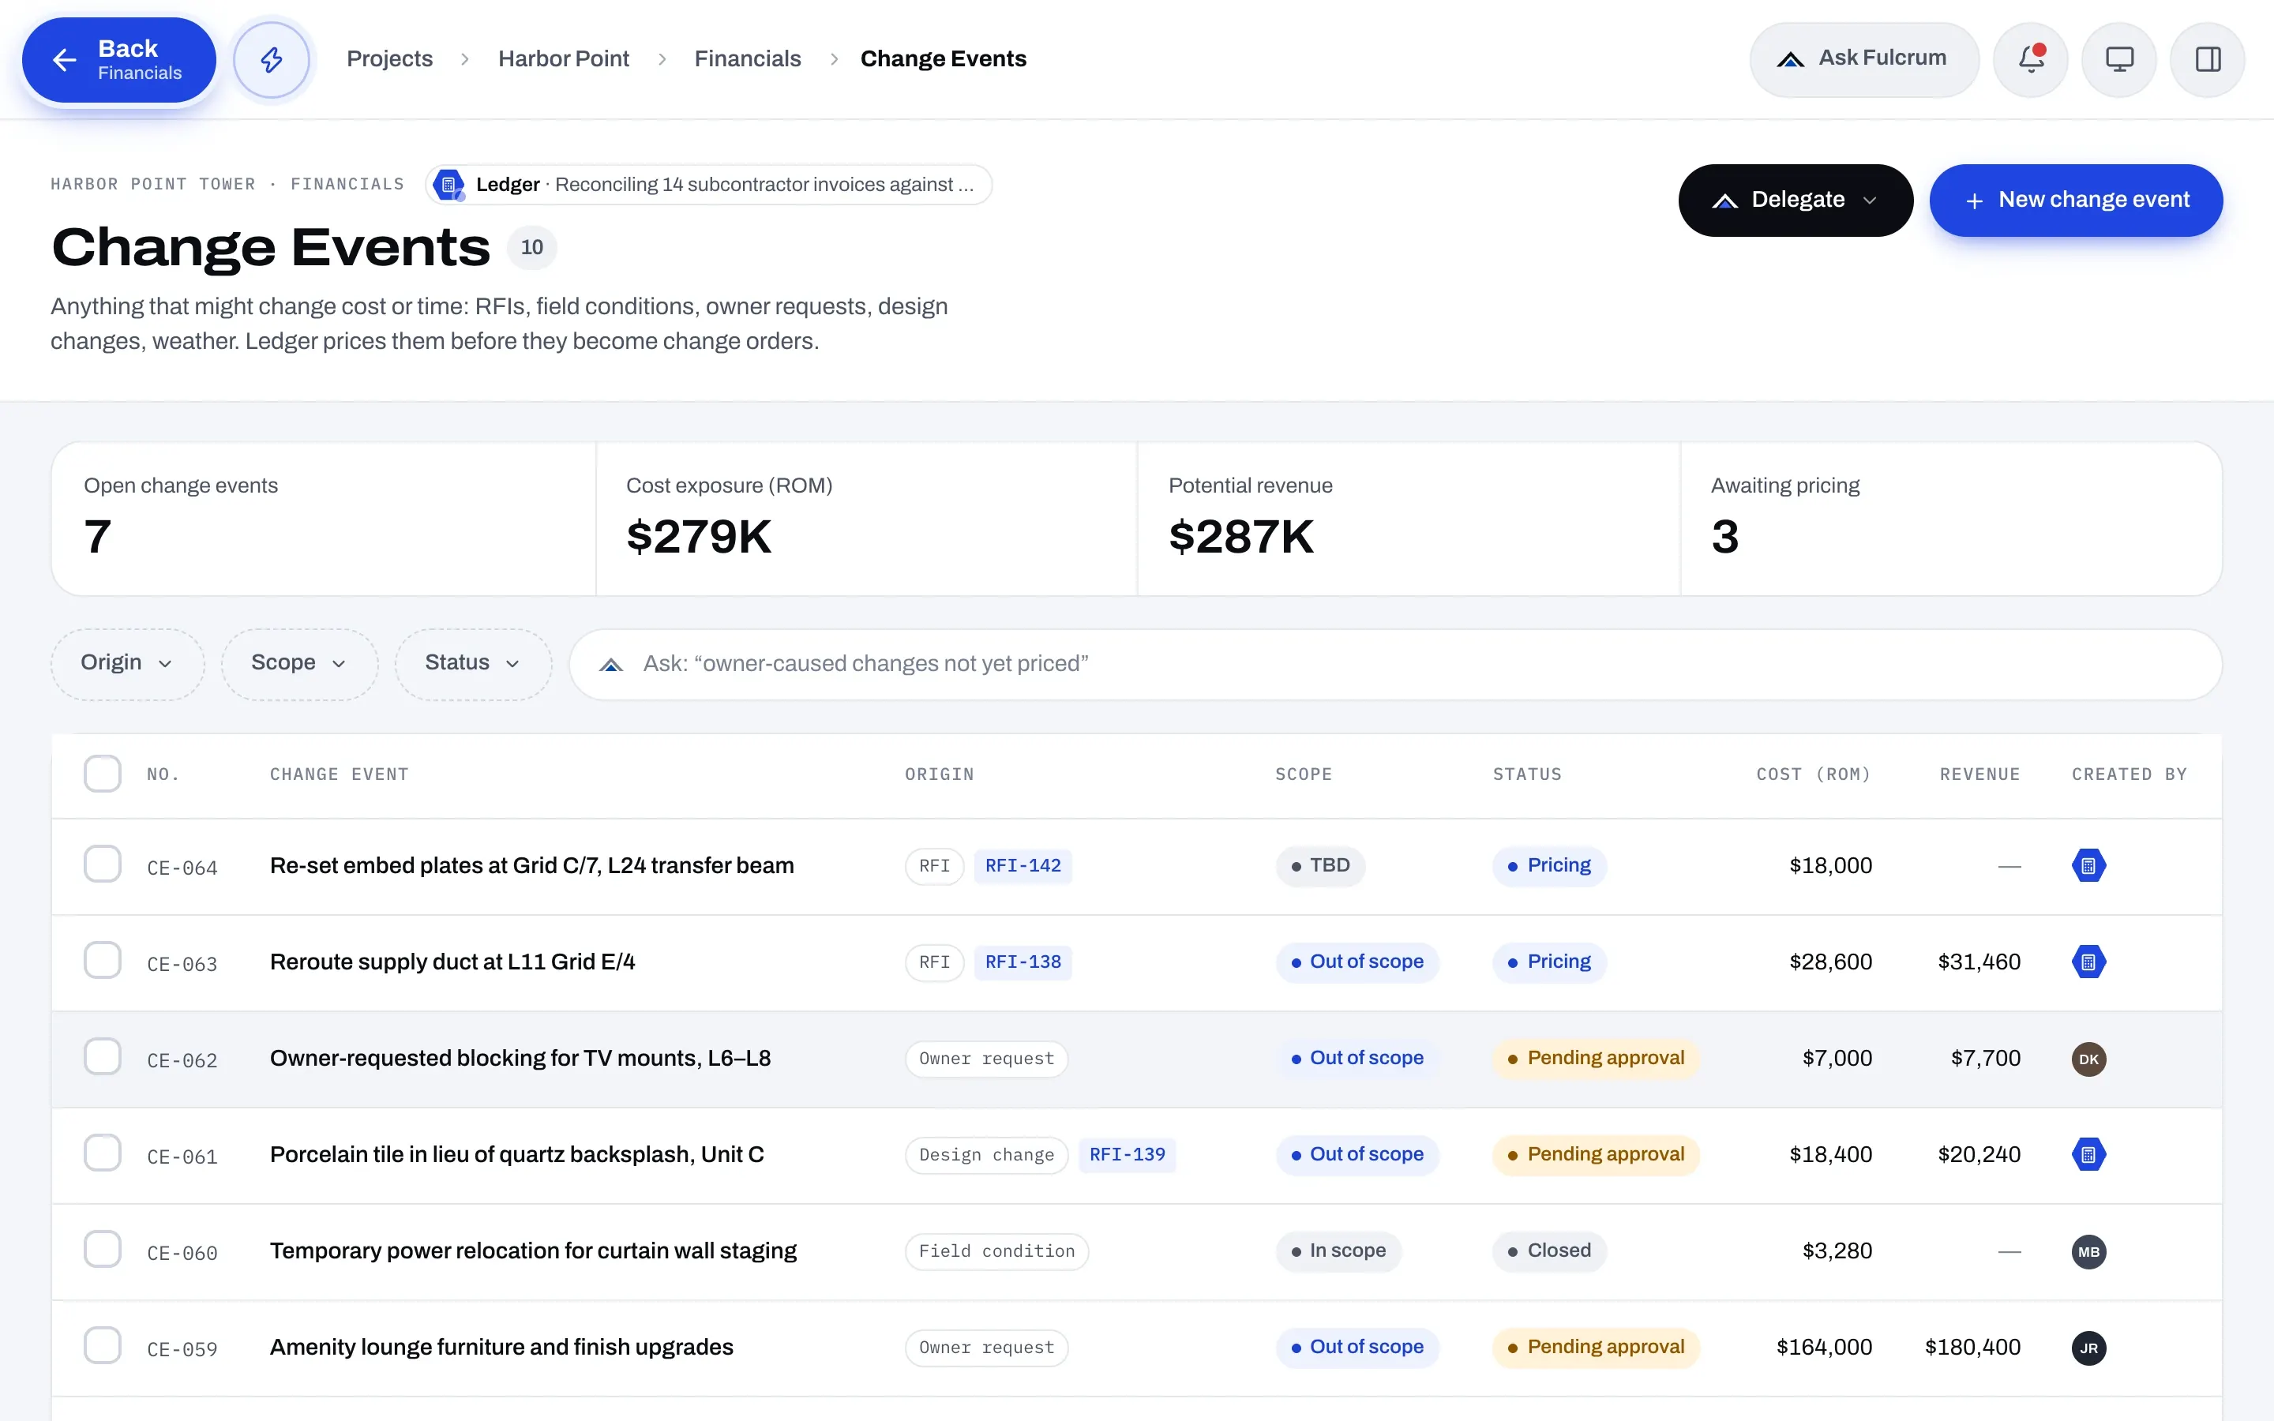
Task: Sort by the Cost (ROM) column header
Action: click(1814, 774)
